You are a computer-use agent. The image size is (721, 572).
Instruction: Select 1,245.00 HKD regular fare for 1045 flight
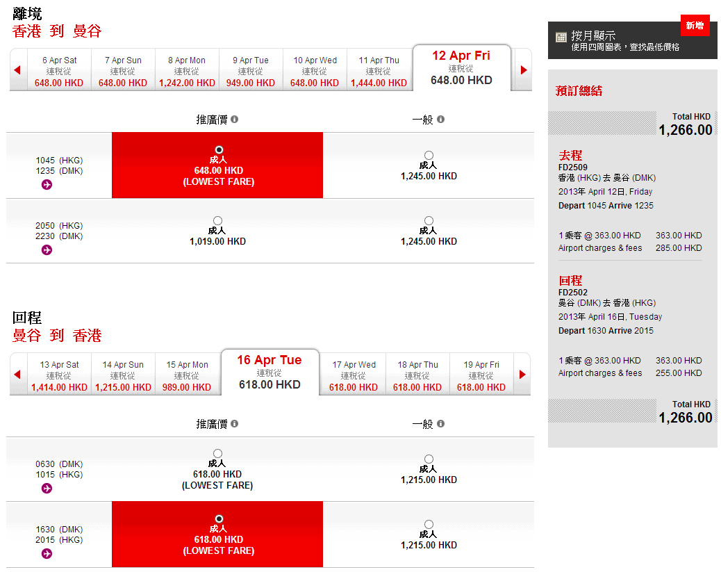point(429,156)
